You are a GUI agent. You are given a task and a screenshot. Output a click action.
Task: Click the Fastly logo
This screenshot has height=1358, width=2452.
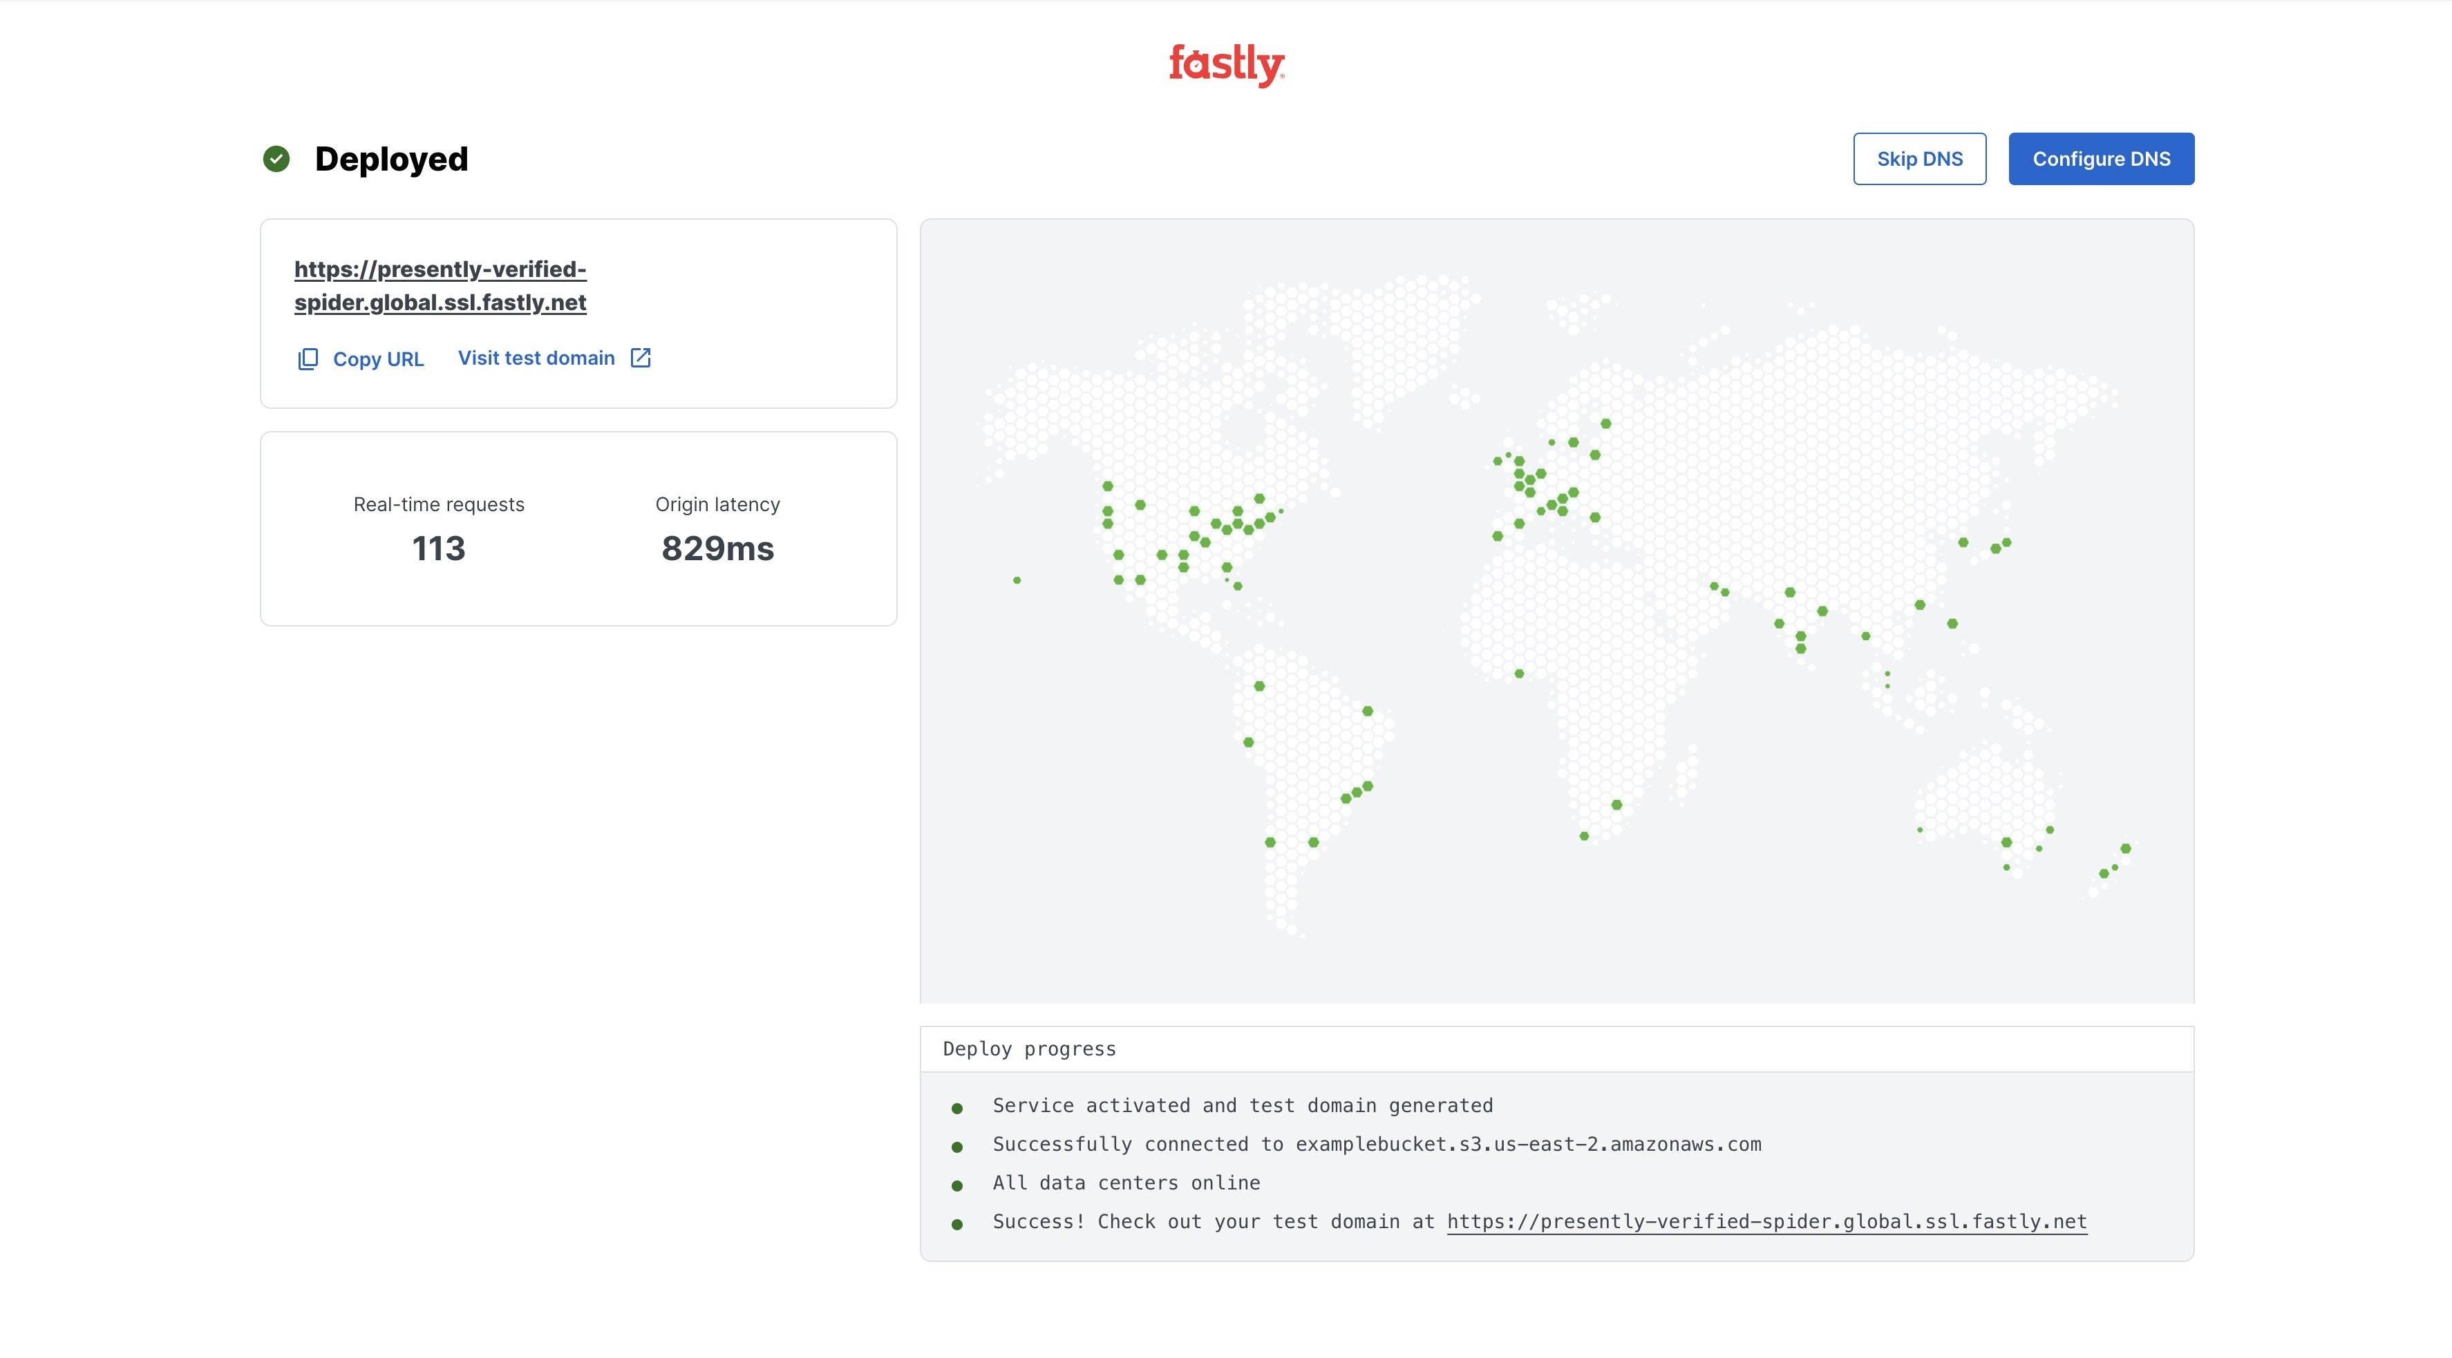[1226, 65]
